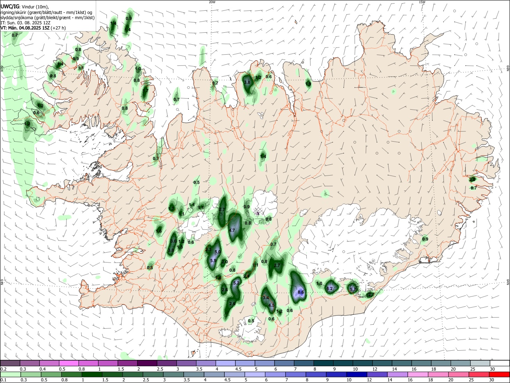The width and height of the screenshot is (510, 383).
Task: Click the 5.9 precipitation value on the map
Action: (213, 261)
